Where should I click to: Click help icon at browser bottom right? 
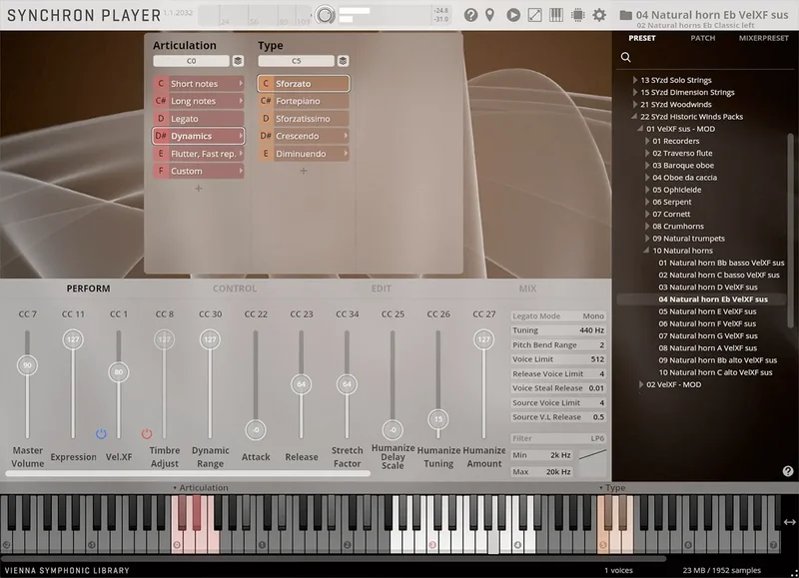point(788,471)
